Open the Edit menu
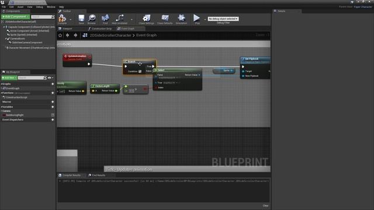Screen dimensions: 374x210 click(x=12, y=7)
